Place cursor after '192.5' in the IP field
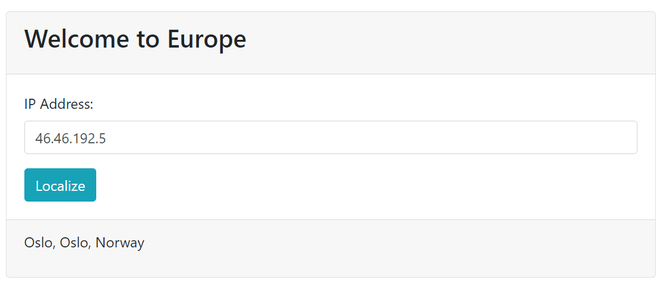 point(107,138)
